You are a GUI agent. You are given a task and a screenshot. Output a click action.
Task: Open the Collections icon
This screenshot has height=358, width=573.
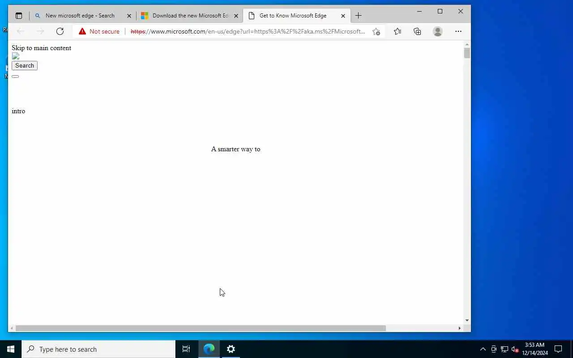click(417, 31)
